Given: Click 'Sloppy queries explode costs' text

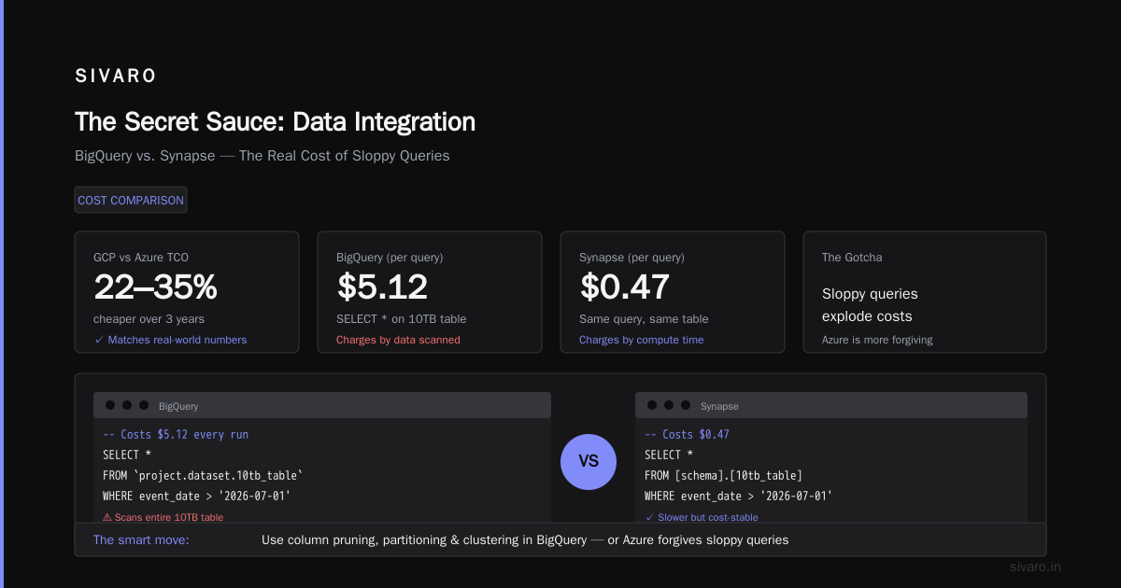Looking at the screenshot, I should pos(870,305).
